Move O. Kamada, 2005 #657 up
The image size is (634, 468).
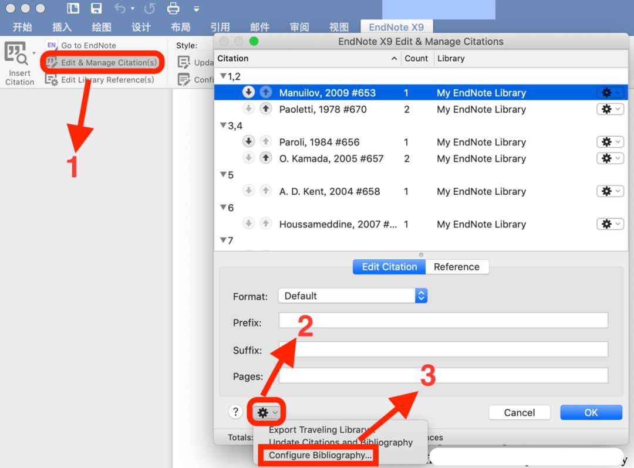pyautogui.click(x=266, y=158)
